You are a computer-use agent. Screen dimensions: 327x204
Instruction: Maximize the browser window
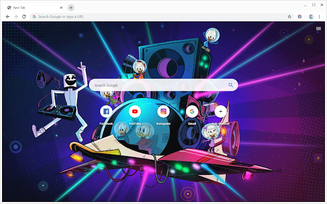(314, 5)
